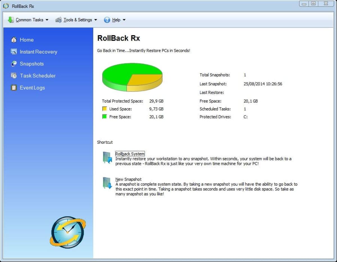Click the blue Help question mark icon
Screen dimensions: 337x262
[107, 20]
